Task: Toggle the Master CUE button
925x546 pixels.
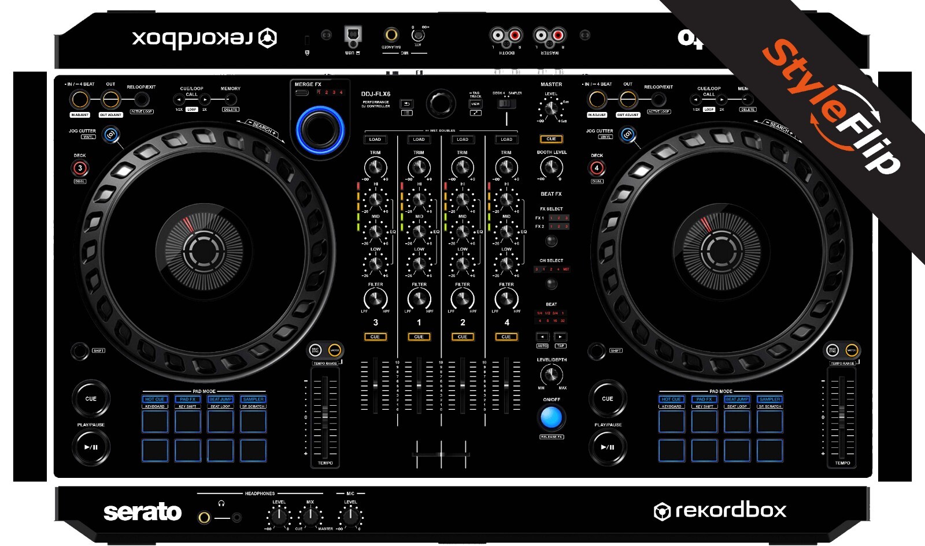Action: coord(551,139)
